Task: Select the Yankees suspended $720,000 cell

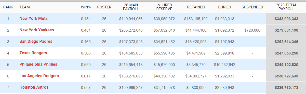Action: 252,30
